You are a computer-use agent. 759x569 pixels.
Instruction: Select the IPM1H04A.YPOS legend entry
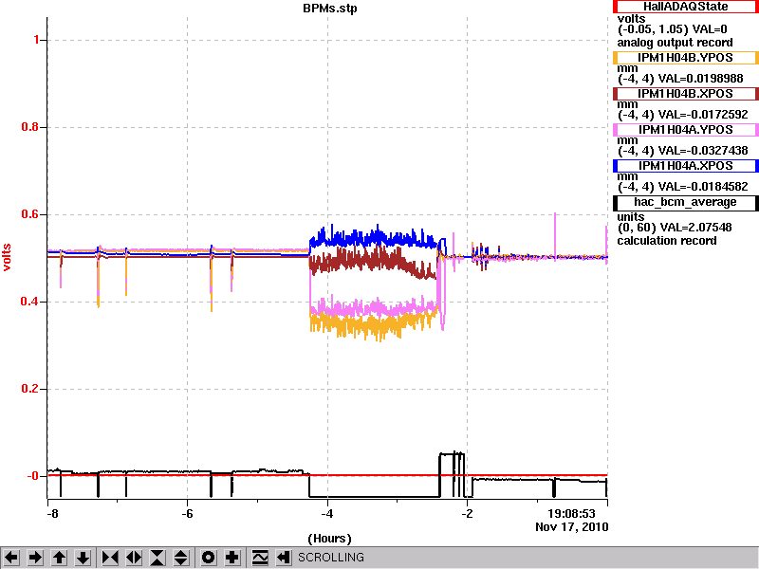tap(685, 130)
